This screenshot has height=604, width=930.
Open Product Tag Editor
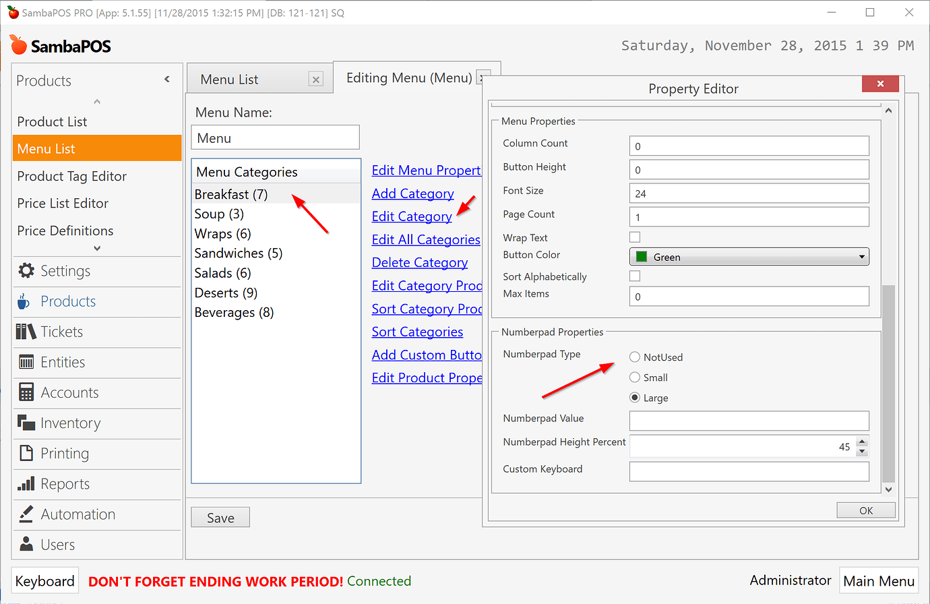tap(97, 176)
